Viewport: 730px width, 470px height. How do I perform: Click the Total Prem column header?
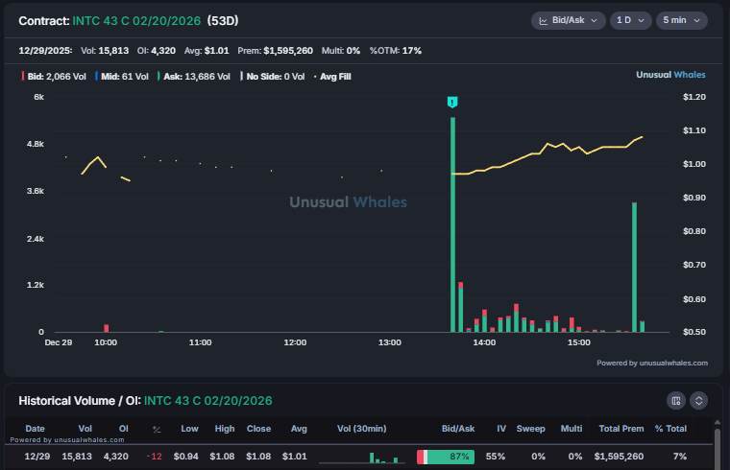(621, 429)
